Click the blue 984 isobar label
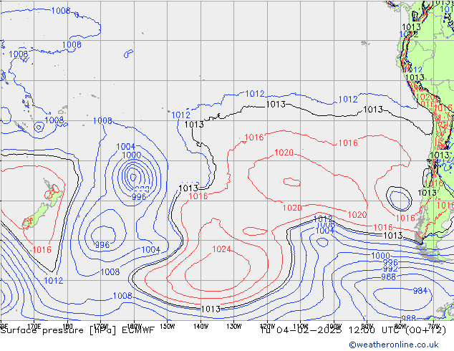This screenshot has width=454, height=351. coord(420,291)
